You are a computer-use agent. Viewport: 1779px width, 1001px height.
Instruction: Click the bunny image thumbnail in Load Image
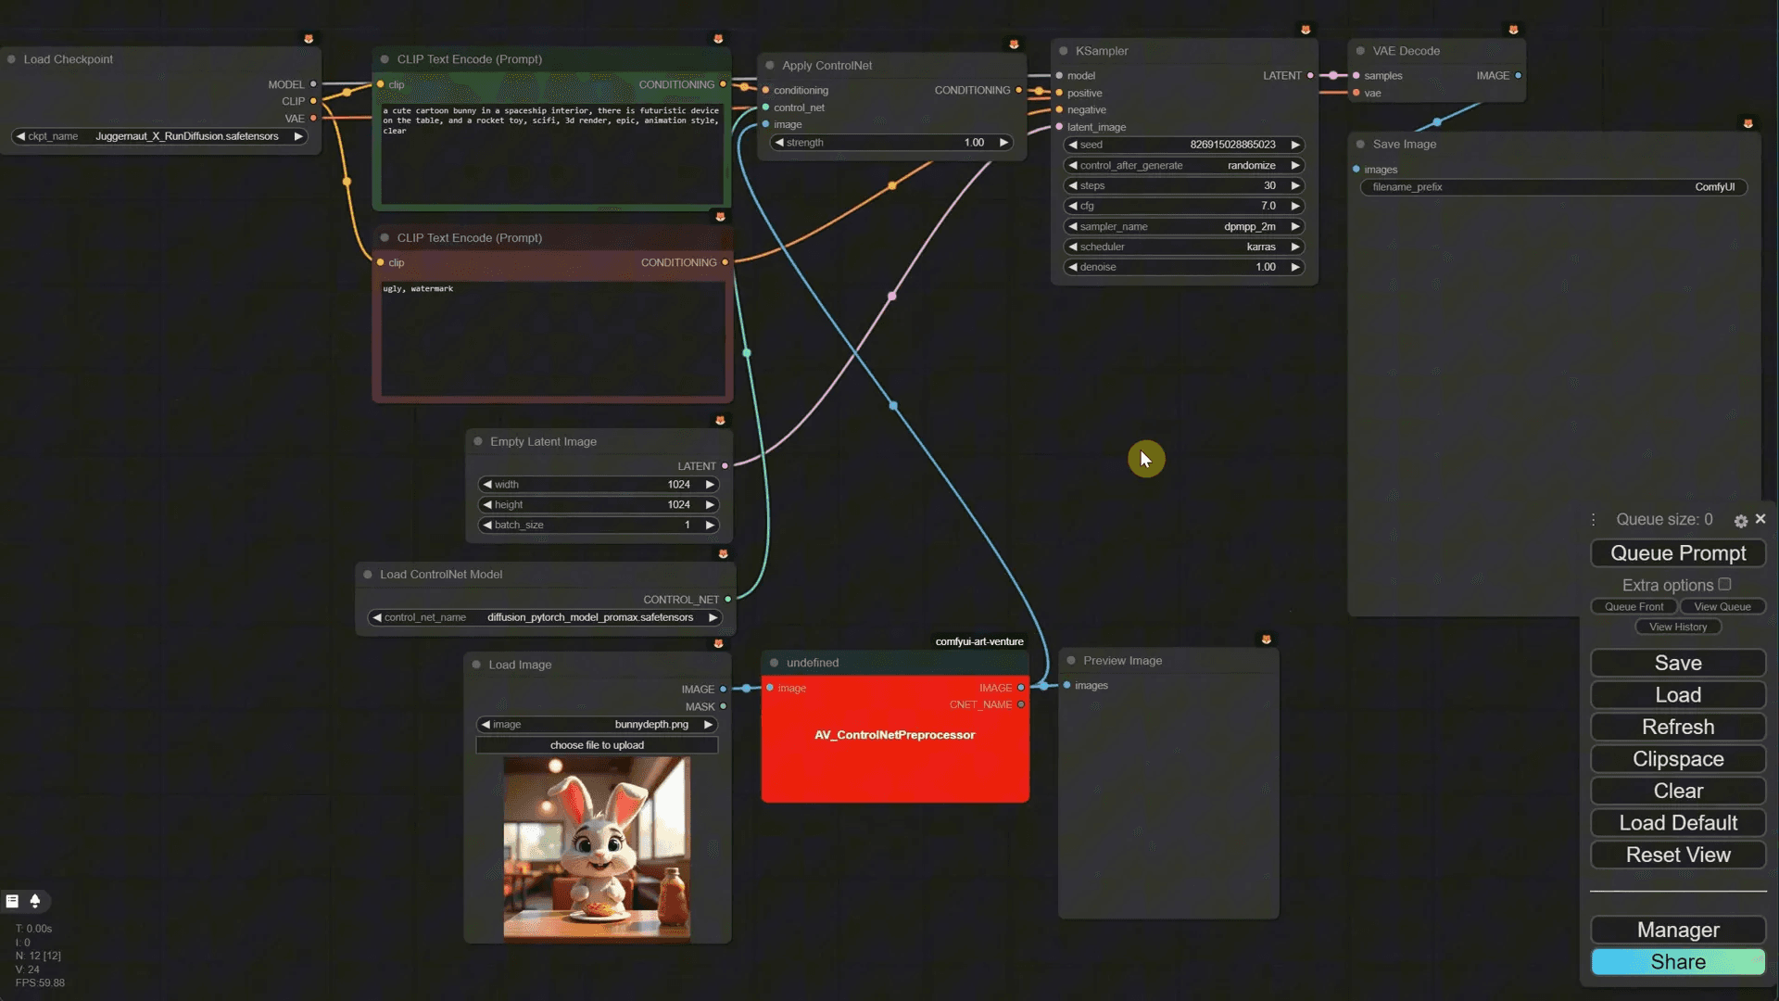point(597,846)
